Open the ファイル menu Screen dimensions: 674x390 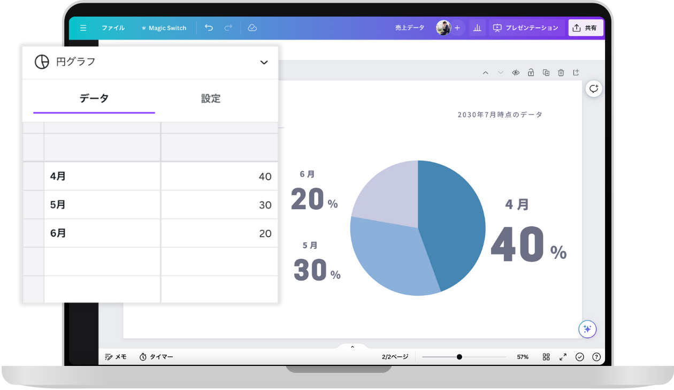coord(113,28)
